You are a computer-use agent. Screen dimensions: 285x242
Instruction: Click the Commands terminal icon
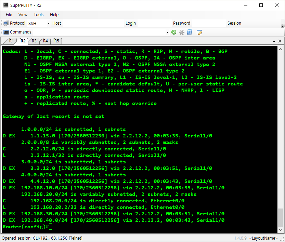point(6,32)
